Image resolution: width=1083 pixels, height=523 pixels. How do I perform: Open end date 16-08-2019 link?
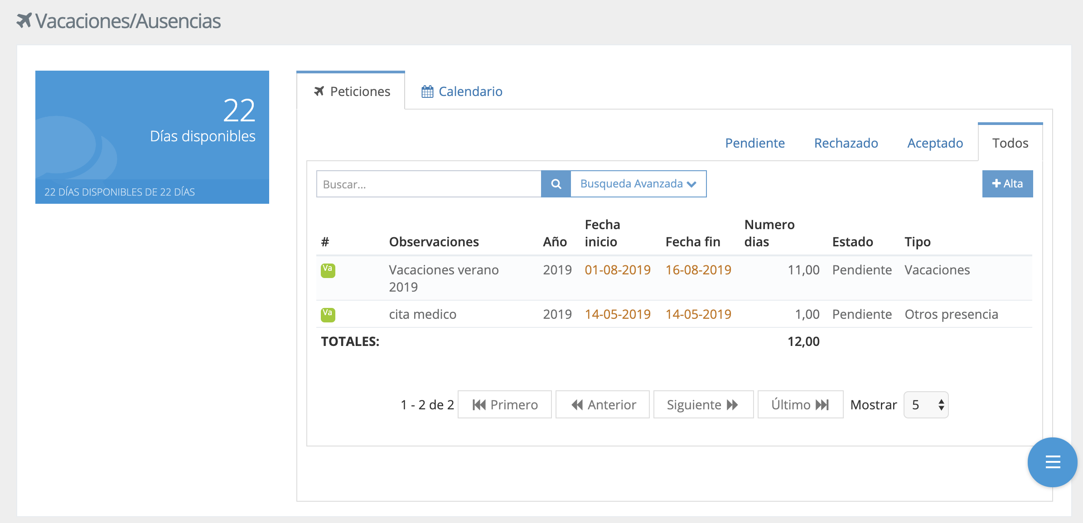click(x=698, y=270)
